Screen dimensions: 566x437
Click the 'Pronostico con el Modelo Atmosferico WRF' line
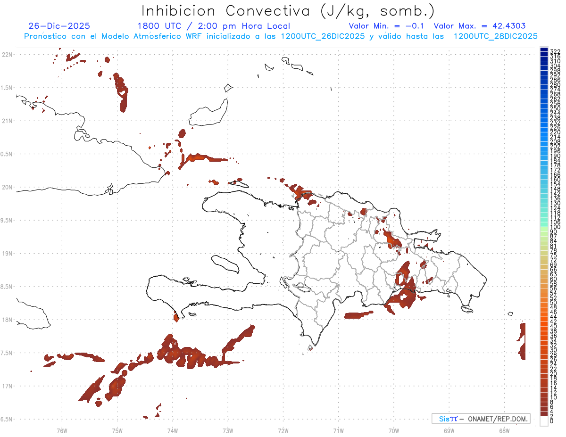pyautogui.click(x=281, y=36)
